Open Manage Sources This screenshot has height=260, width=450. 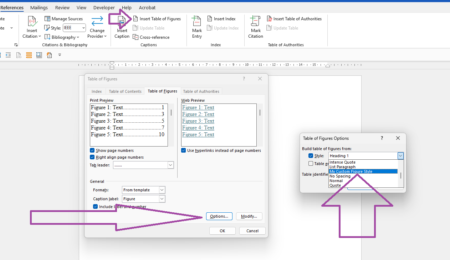(x=63, y=19)
